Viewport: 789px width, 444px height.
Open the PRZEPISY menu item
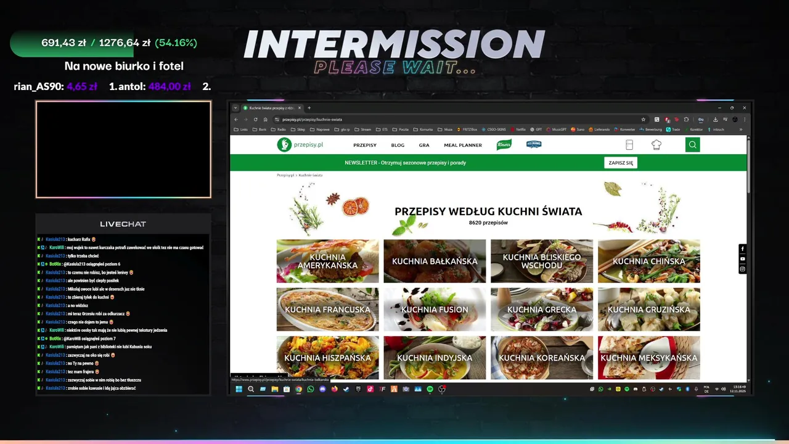[365, 146]
